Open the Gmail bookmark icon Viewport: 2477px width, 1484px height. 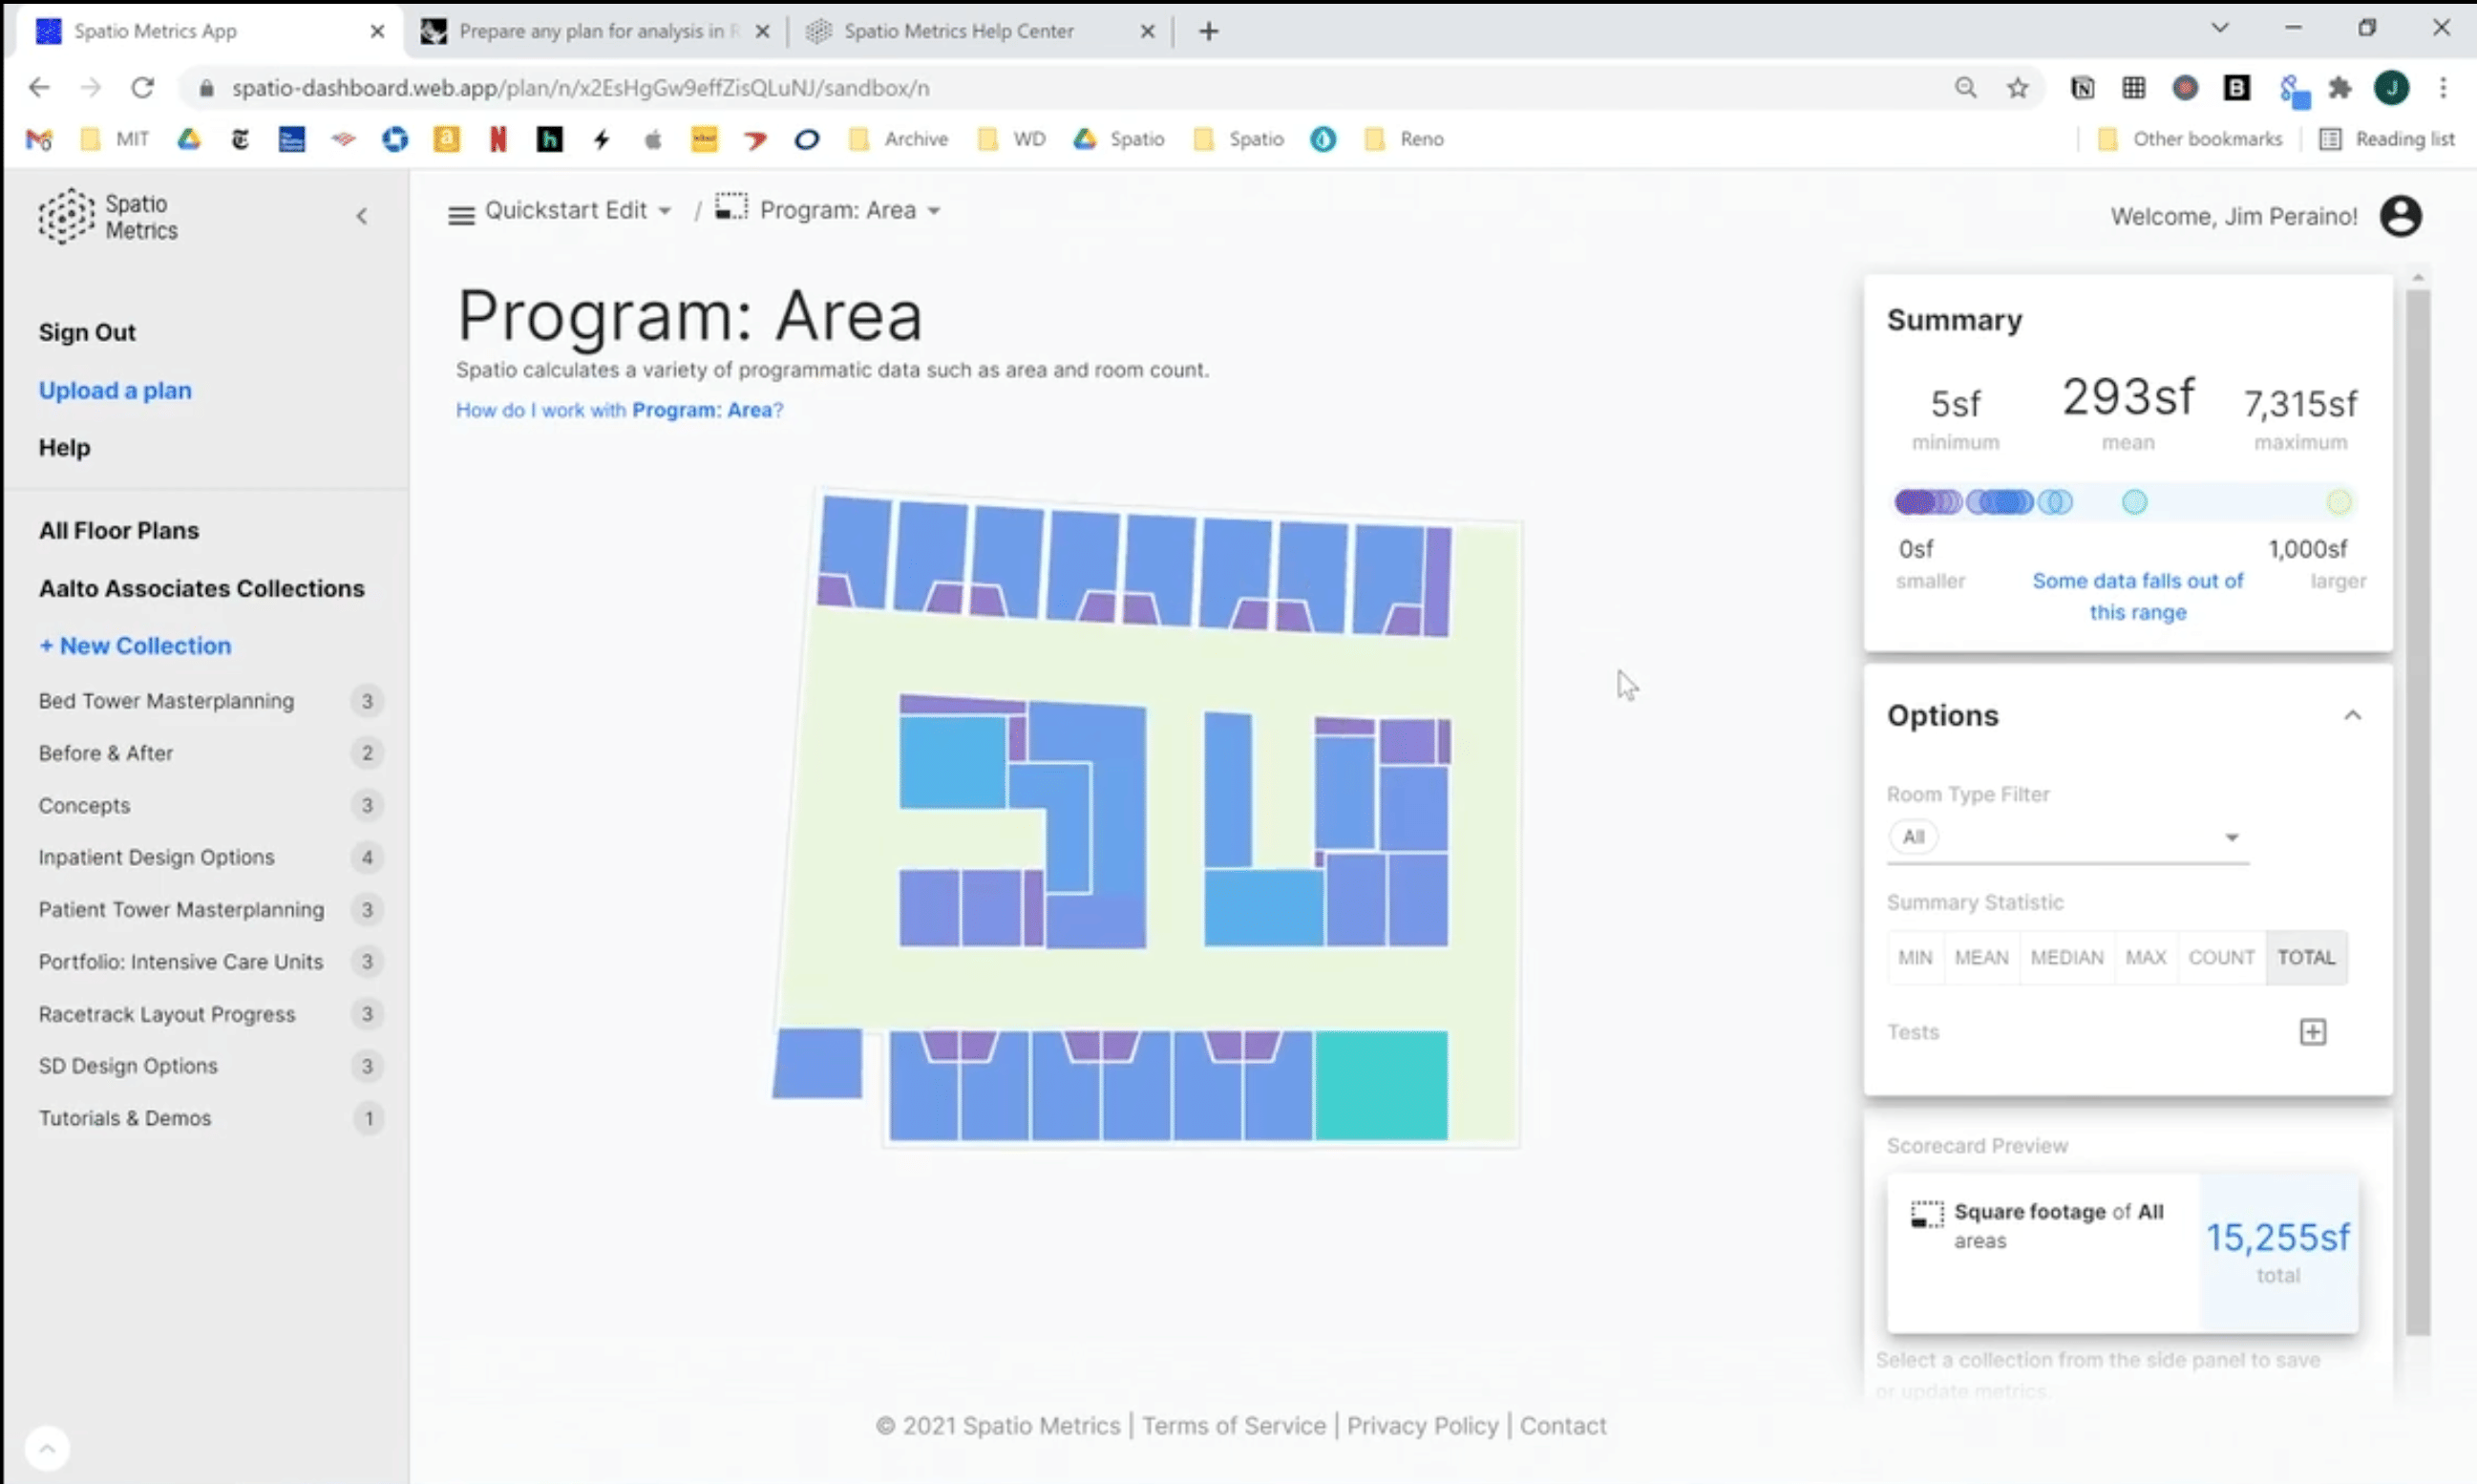(39, 139)
